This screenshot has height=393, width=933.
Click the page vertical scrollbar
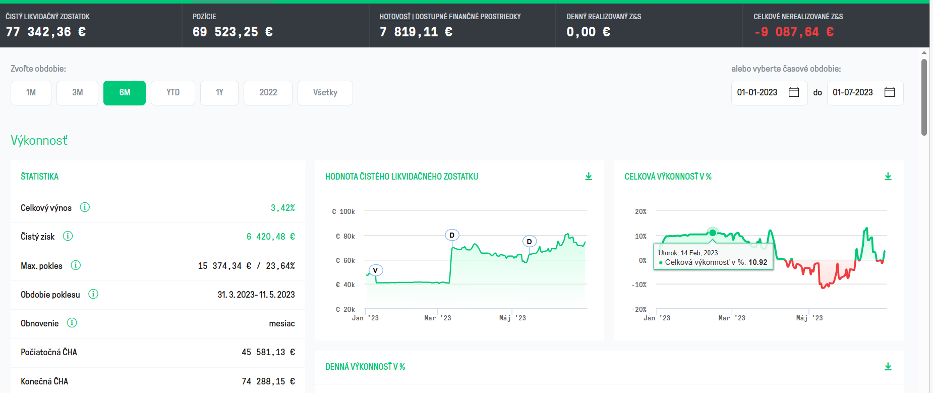coord(924,97)
